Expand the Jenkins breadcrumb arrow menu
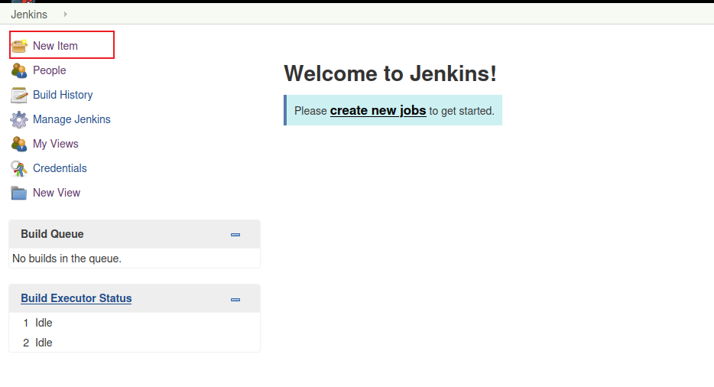714x387 pixels. (66, 14)
